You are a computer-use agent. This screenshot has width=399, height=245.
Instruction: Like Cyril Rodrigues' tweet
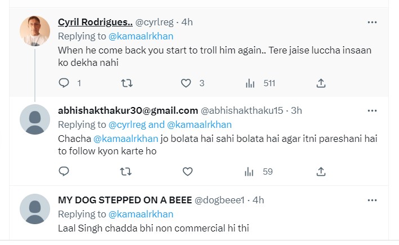tap(187, 83)
